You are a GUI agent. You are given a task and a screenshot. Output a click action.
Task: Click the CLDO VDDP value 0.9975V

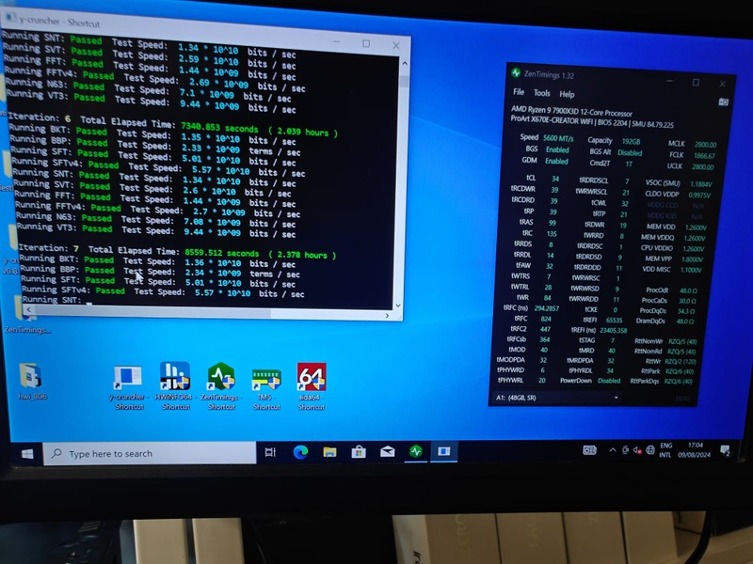699,196
